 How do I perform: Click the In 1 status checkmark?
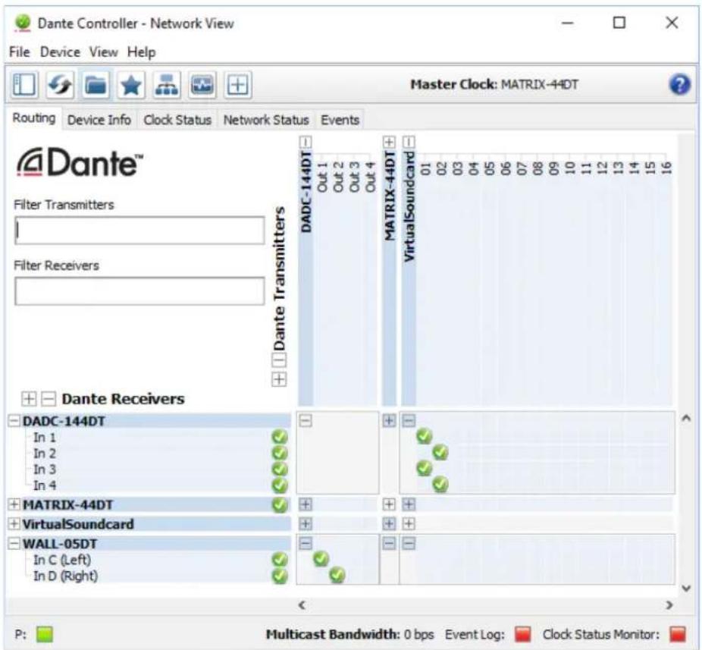click(x=280, y=437)
